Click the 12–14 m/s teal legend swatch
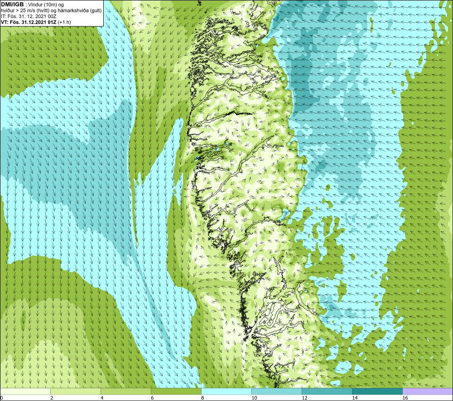The image size is (453, 401). pos(327,391)
